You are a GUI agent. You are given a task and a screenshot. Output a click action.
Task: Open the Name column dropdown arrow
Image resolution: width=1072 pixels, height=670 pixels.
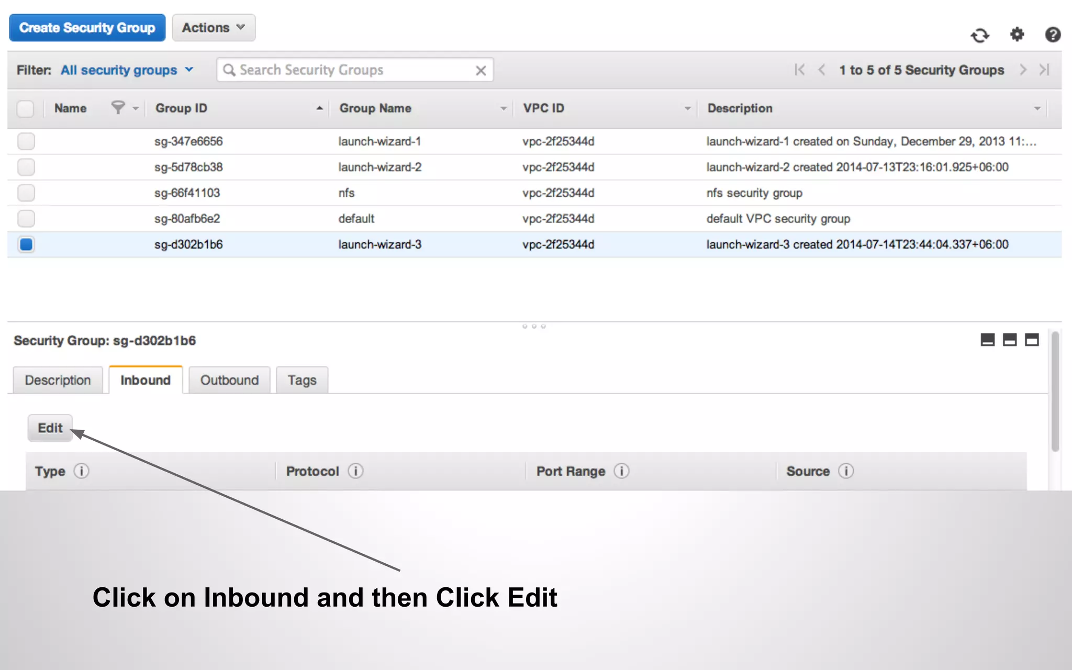click(136, 109)
